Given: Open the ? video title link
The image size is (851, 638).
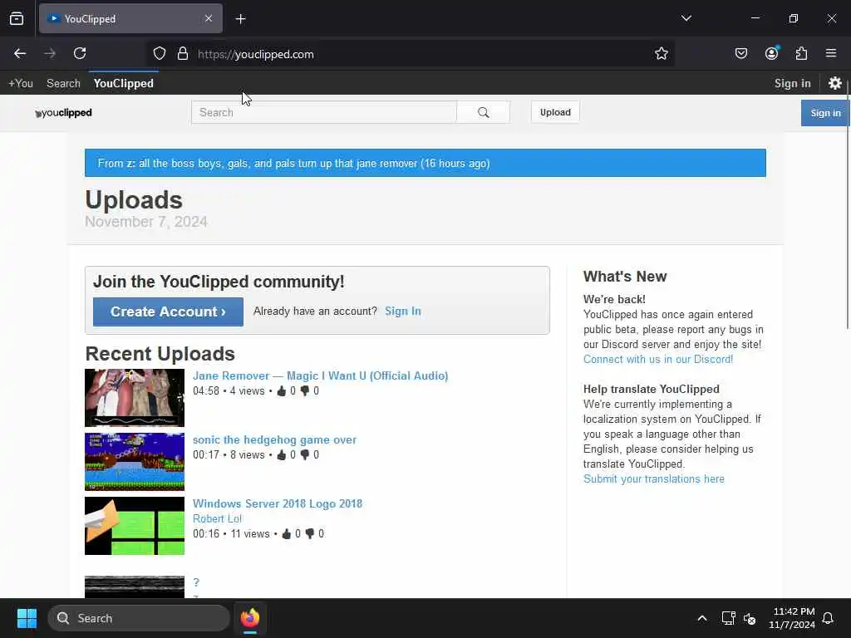Looking at the screenshot, I should click(196, 582).
